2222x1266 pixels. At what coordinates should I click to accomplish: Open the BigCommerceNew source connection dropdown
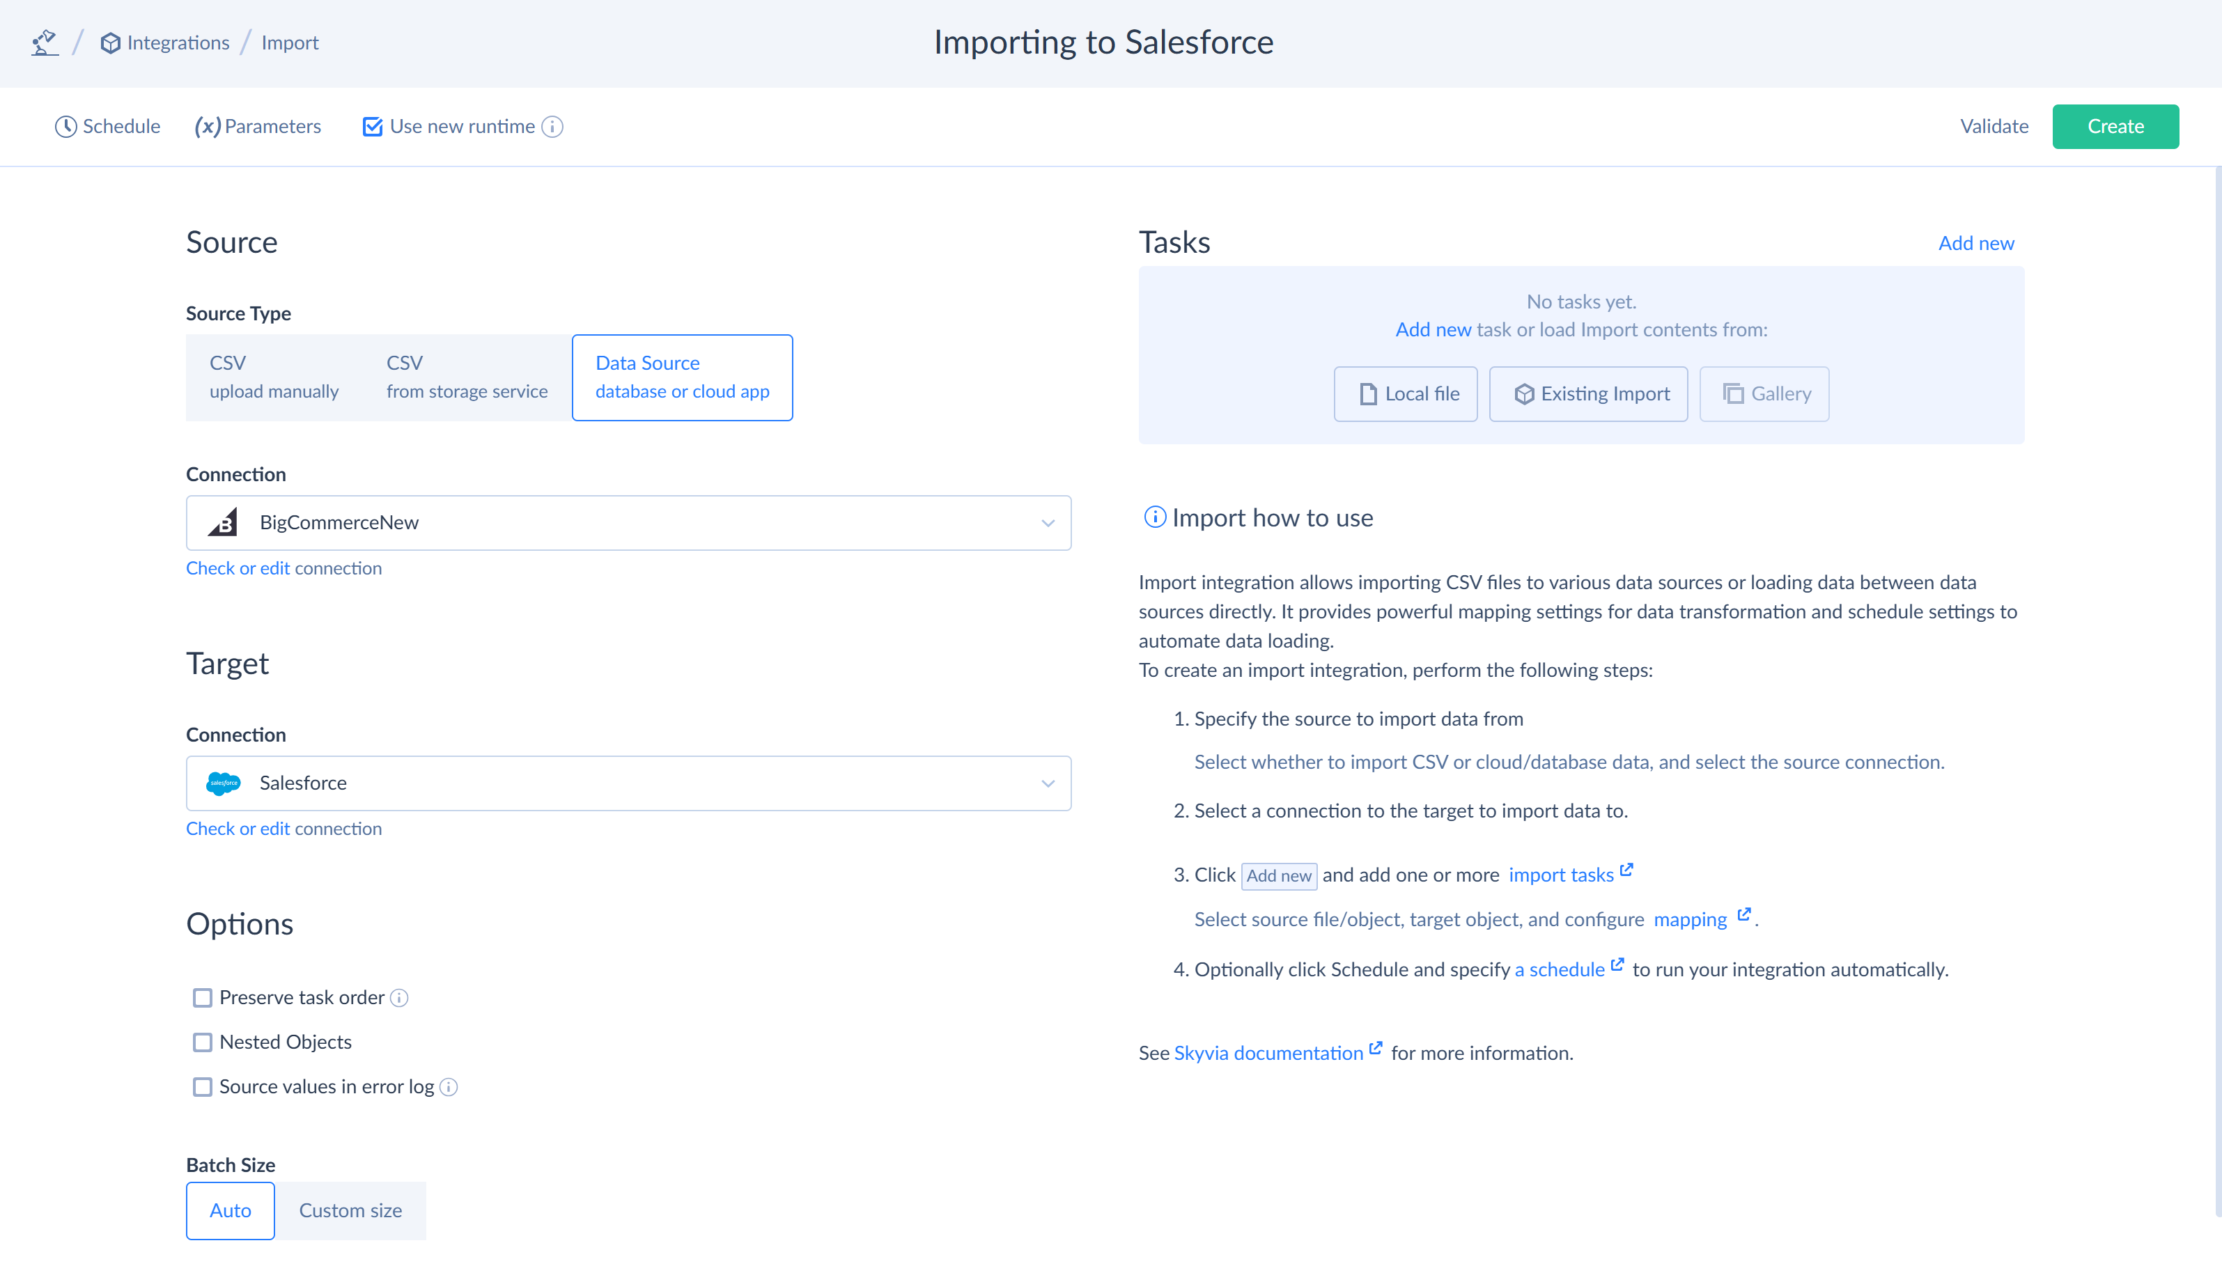click(629, 522)
